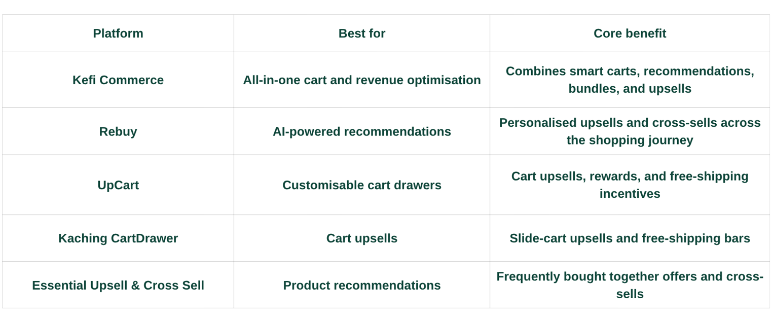Screen dimensions: 771x317
Task: Click the Cart upsells cell
Action: click(362, 238)
